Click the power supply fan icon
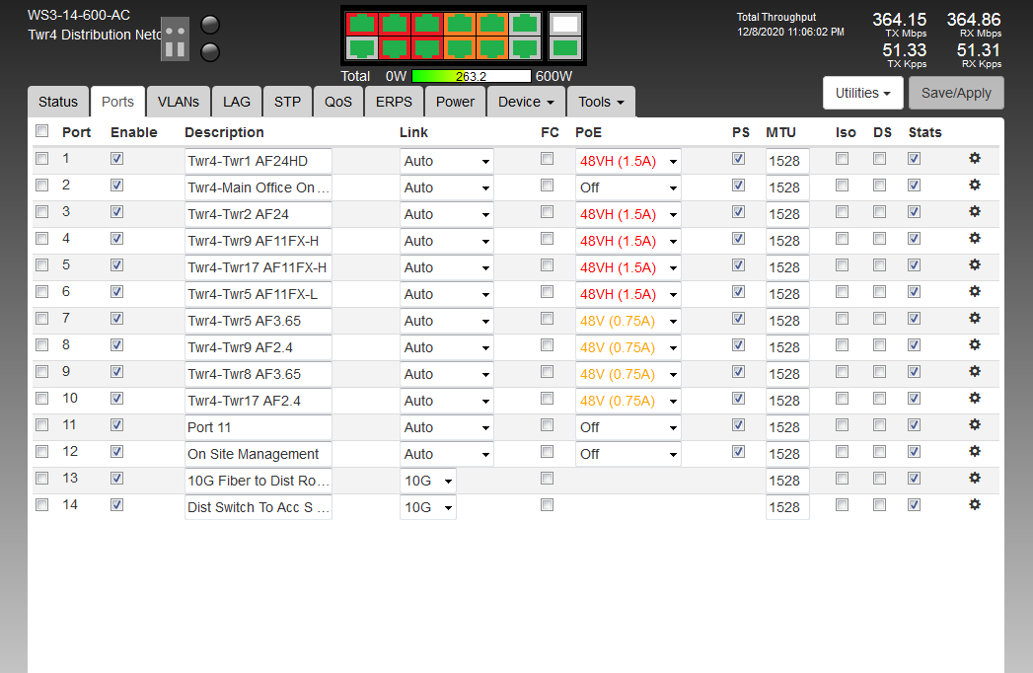The height and width of the screenshot is (673, 1033). coord(175,37)
